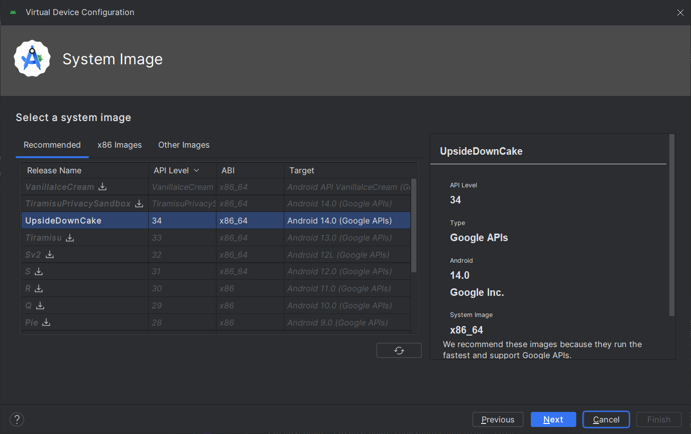Download the Pie system image
Viewport: 691px width, 434px height.
point(46,322)
